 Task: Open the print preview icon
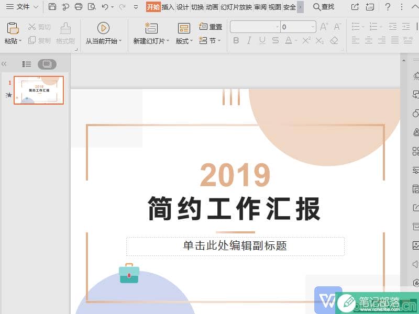[x=92, y=7]
